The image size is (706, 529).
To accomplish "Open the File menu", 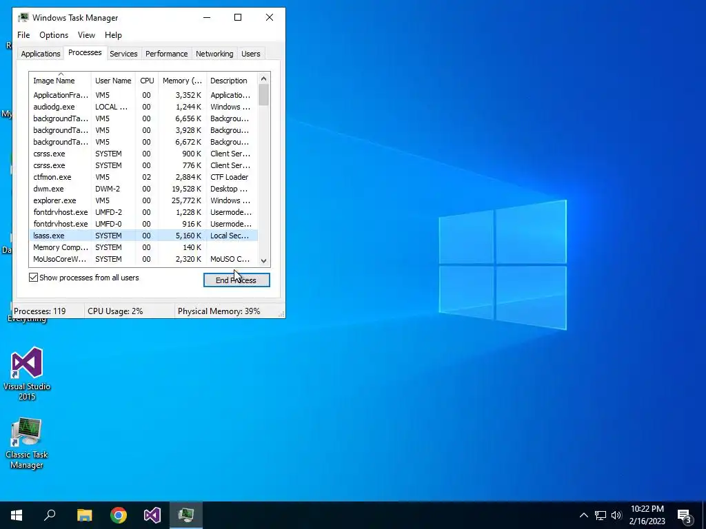I will (x=23, y=35).
